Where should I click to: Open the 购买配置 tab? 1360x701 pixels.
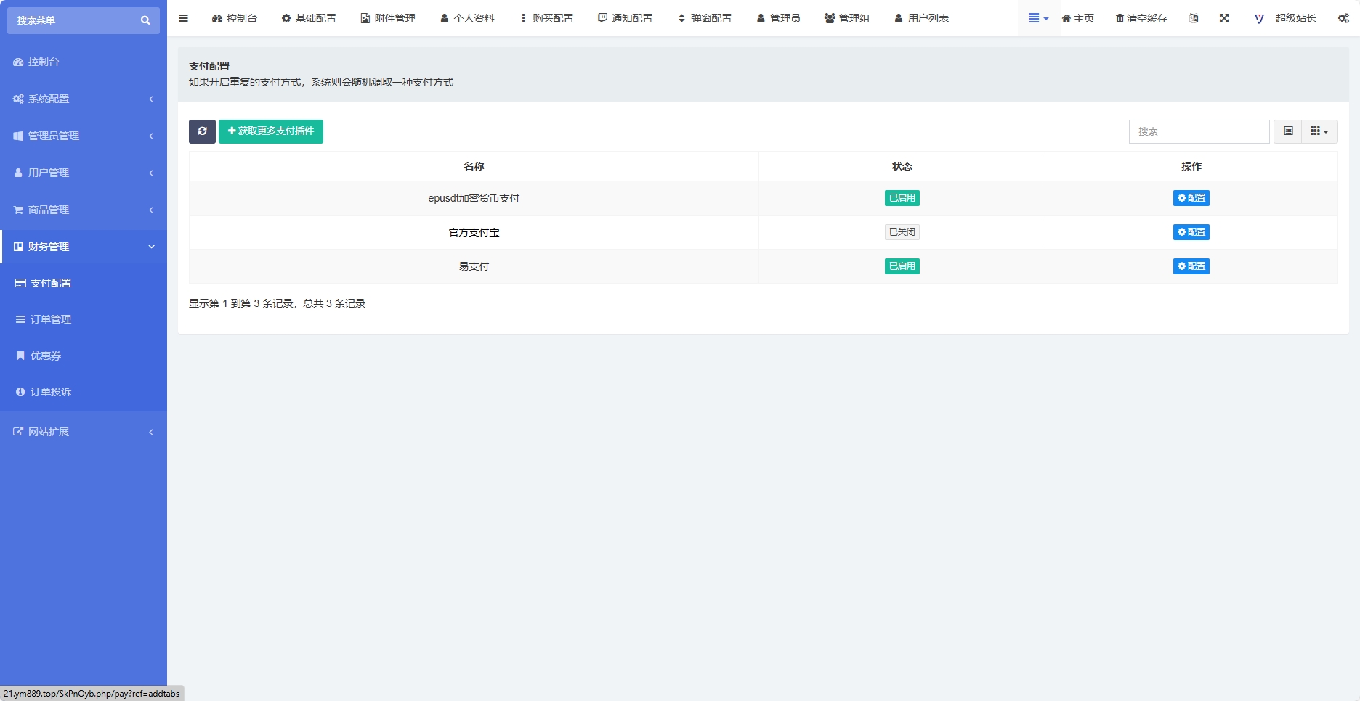tap(546, 18)
